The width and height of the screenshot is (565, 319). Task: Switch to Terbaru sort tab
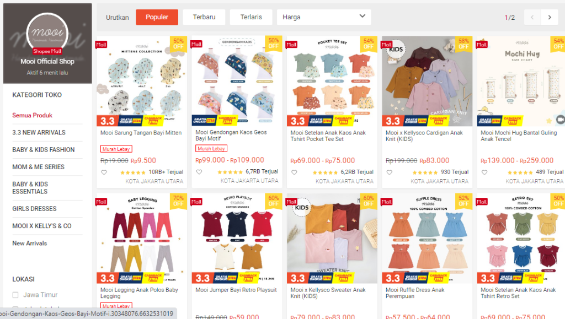pos(204,17)
